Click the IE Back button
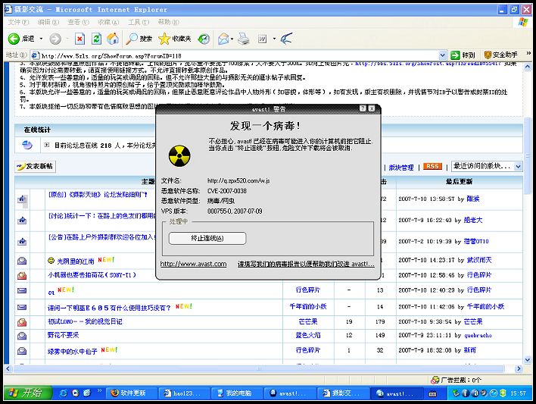The width and height of the screenshot is (536, 404). pos(21,39)
